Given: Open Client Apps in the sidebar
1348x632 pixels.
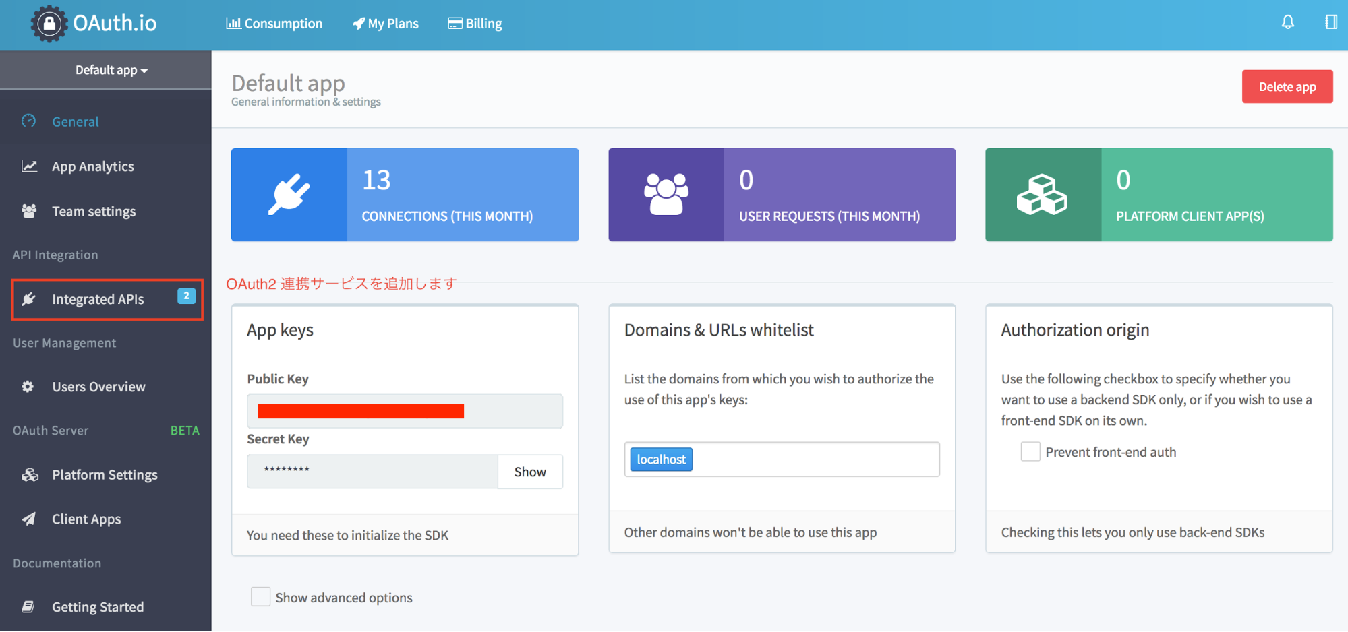Looking at the screenshot, I should [106, 519].
